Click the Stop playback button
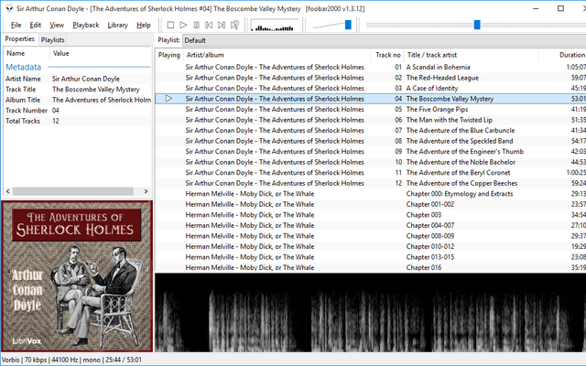Image resolution: width=586 pixels, height=366 pixels. pos(170,25)
